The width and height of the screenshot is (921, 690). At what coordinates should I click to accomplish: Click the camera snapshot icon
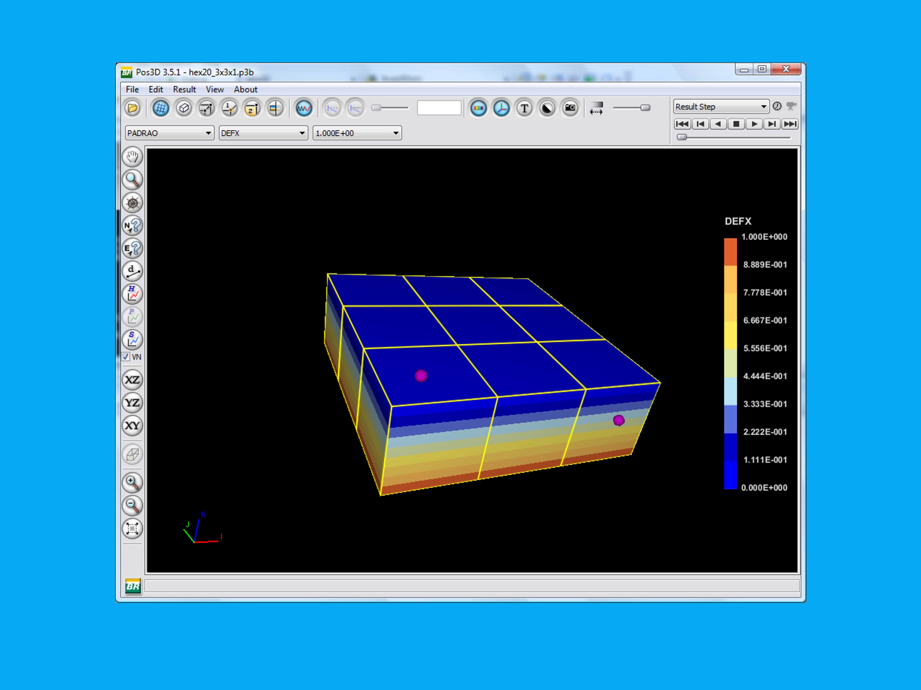coord(570,109)
